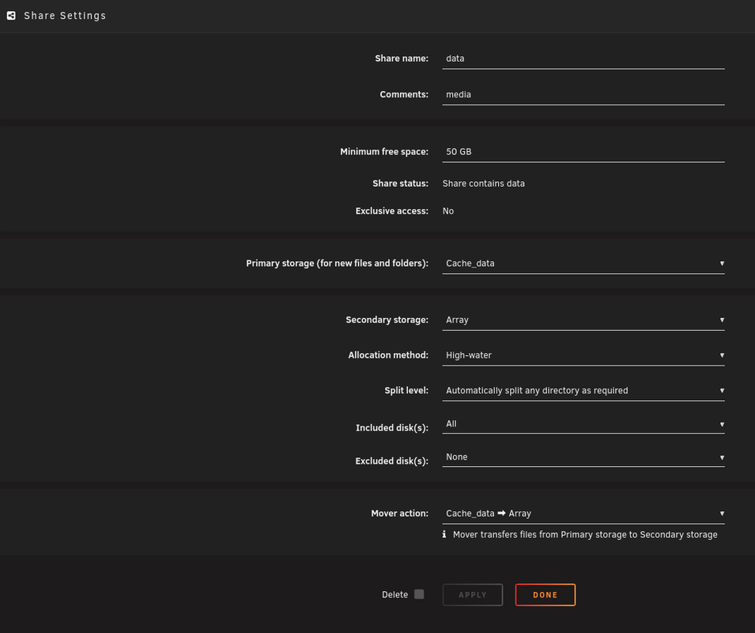Click the Share status label
755x633 pixels.
[400, 184]
